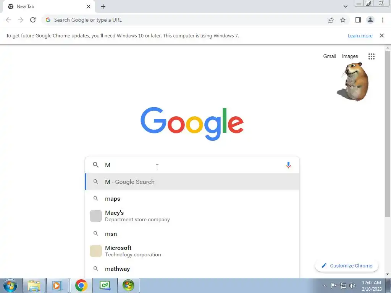Share this page via the share icon
Image resolution: width=391 pixels, height=293 pixels.
click(x=331, y=20)
